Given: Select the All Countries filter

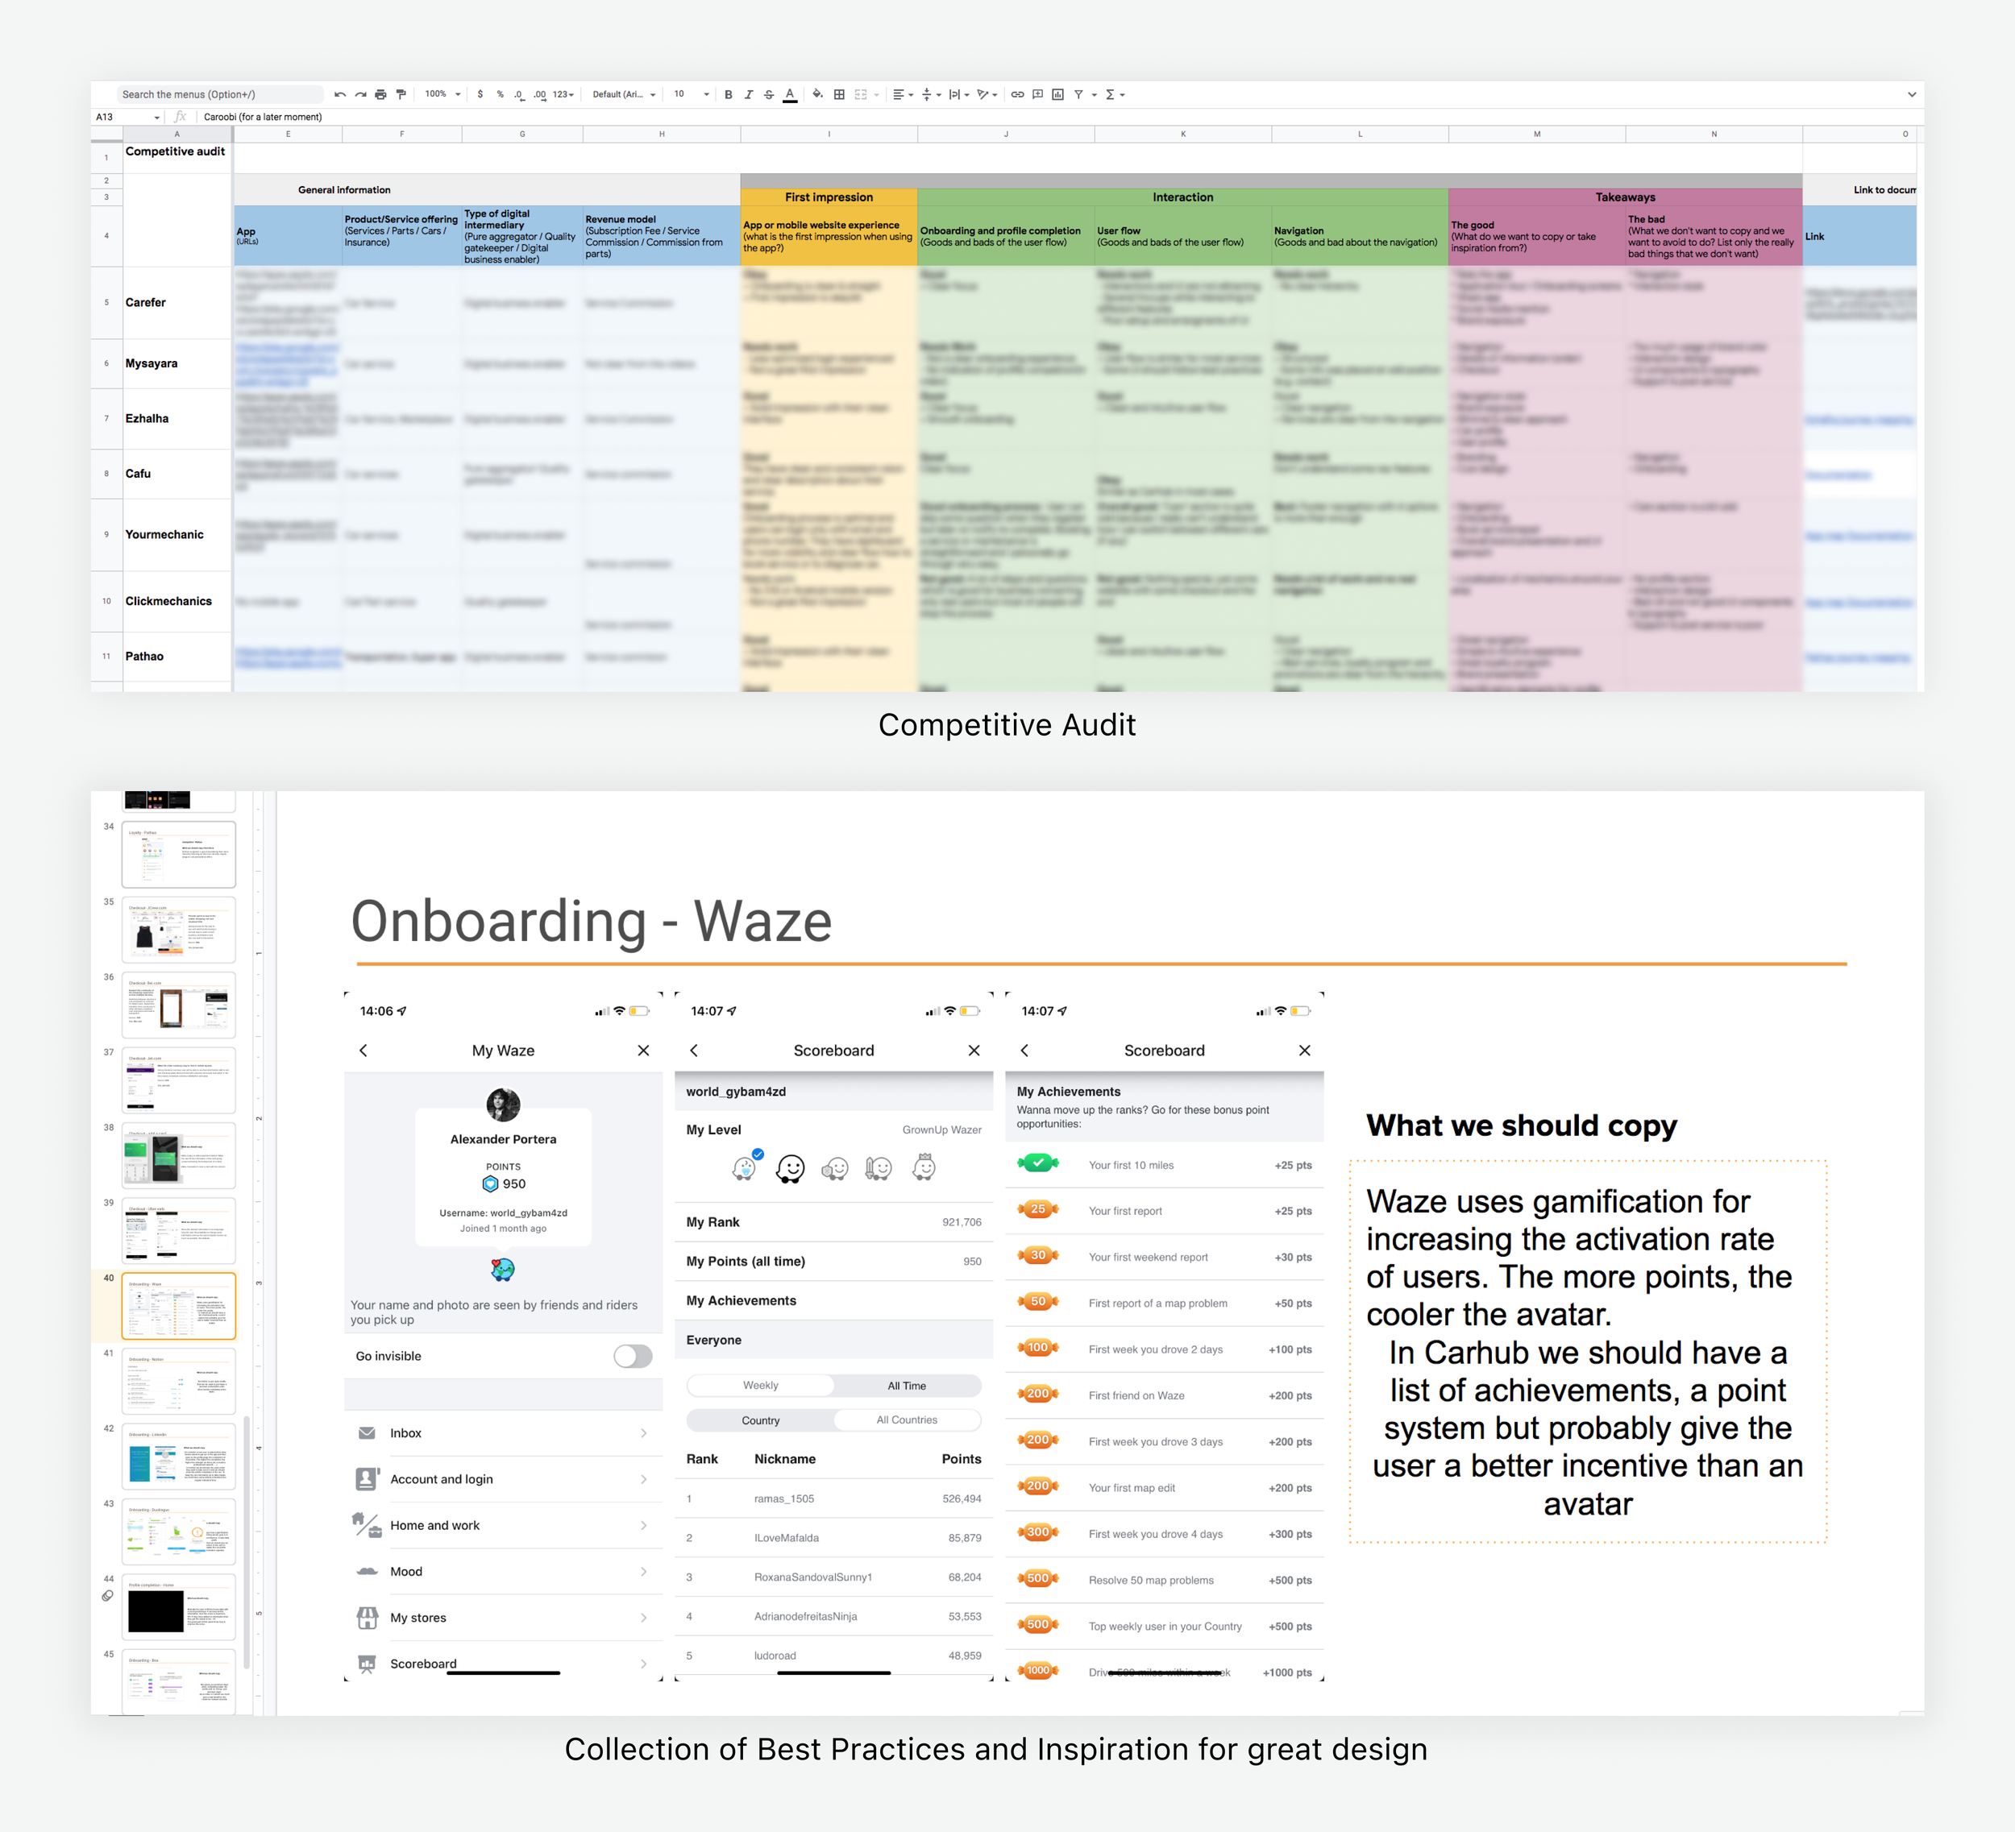Looking at the screenshot, I should click(x=907, y=1420).
